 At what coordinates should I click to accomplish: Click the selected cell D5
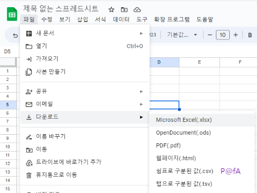click(x=164, y=105)
